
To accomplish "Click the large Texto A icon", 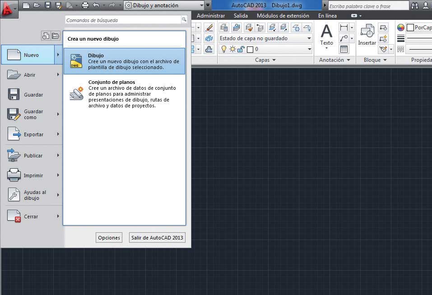I will click(326, 31).
